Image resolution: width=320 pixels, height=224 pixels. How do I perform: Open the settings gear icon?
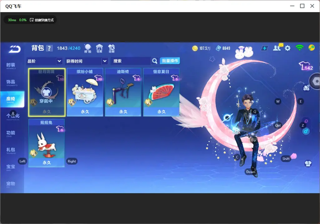click(x=288, y=48)
